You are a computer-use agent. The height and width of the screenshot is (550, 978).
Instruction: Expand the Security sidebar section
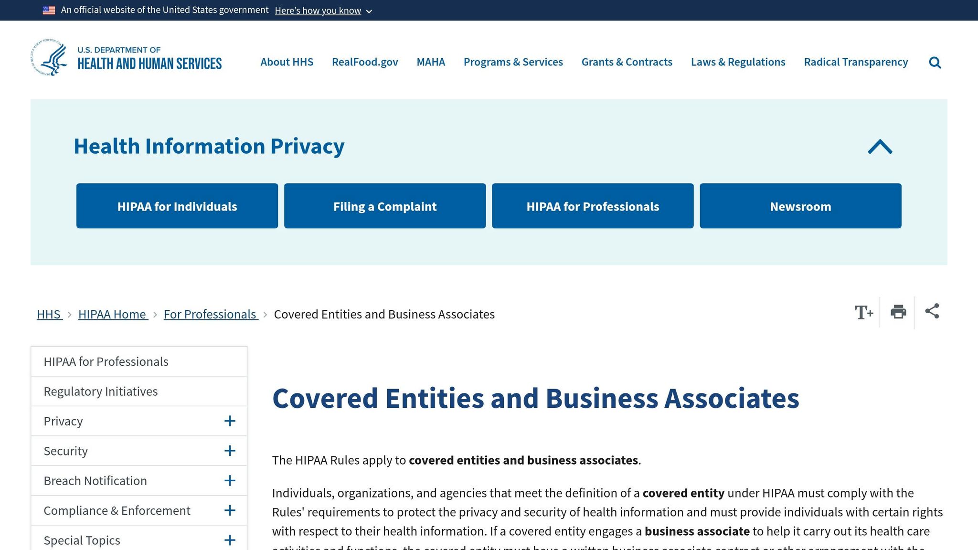click(x=230, y=451)
